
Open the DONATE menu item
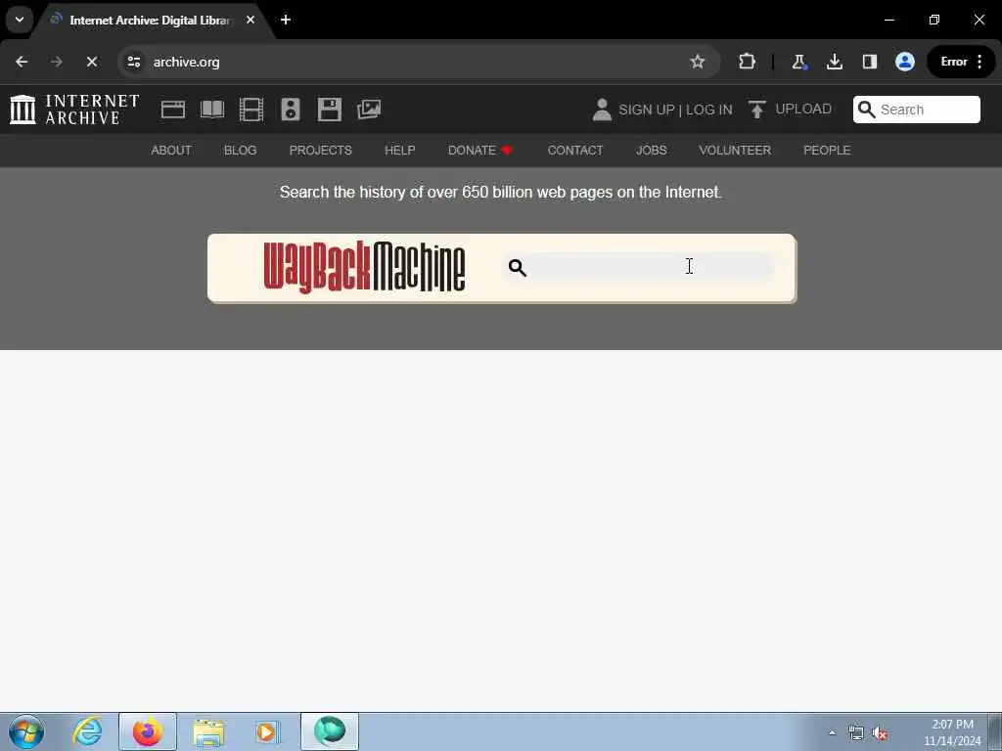coord(479,150)
